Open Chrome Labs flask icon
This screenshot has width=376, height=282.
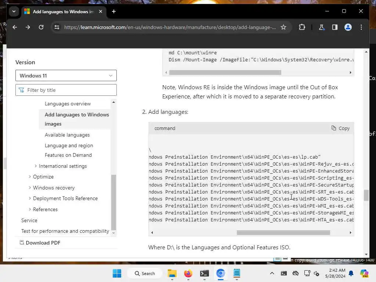[321, 27]
